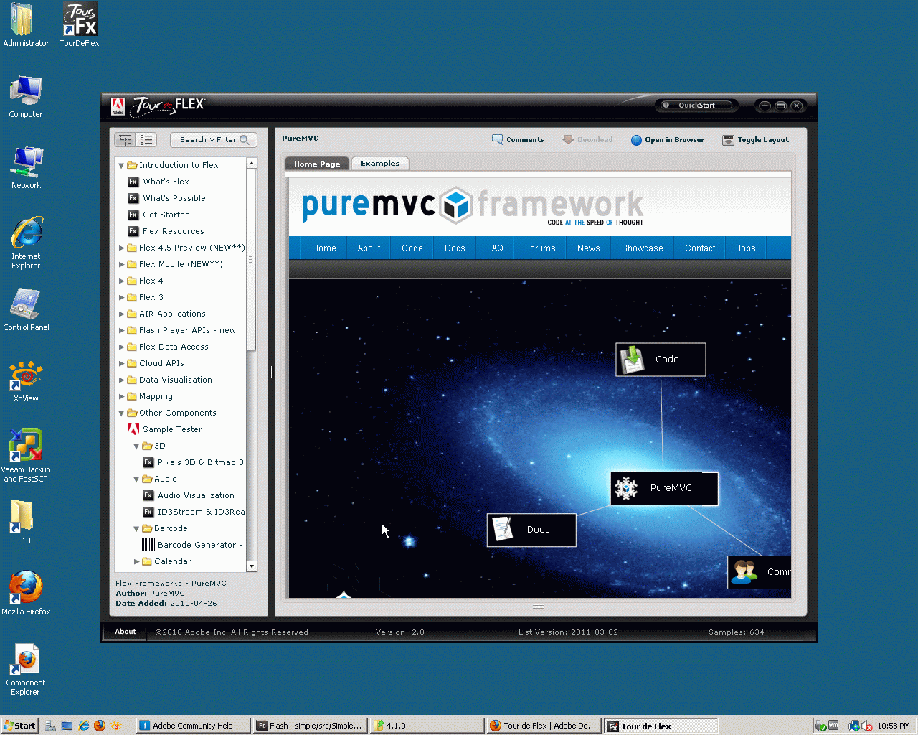Open Control Panel desktop icon

(26, 309)
